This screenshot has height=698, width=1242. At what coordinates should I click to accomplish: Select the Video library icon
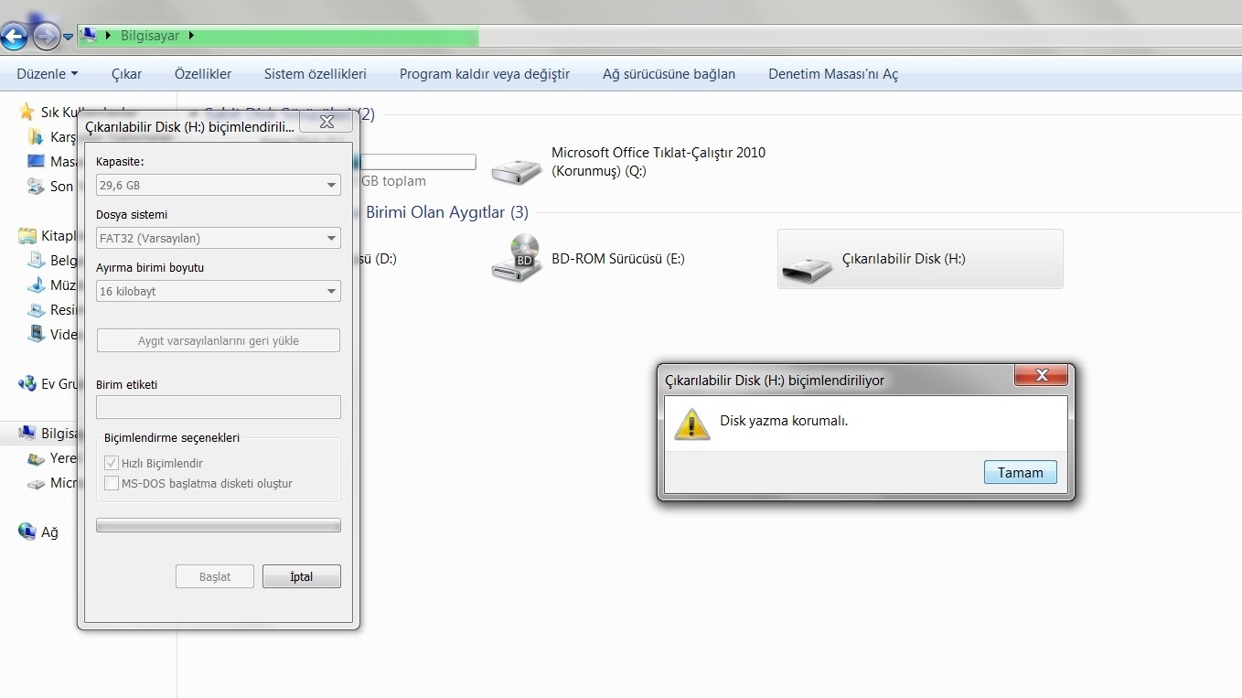tap(36, 334)
